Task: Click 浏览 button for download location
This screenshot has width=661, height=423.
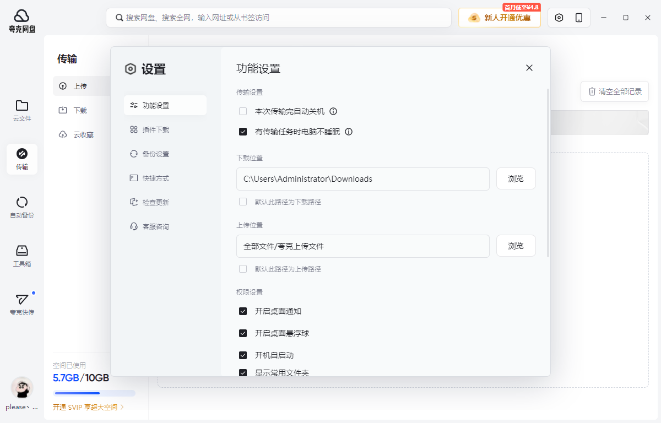Action: tap(516, 178)
